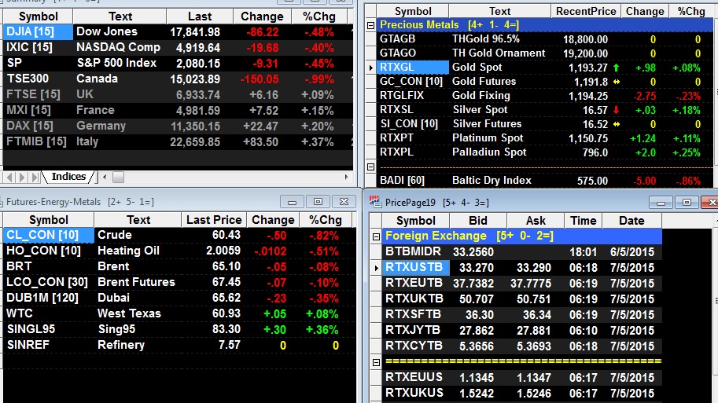Click the yellow sideways arrow on Gold Futures
Viewport: 718px width, 403px height.
point(617,82)
